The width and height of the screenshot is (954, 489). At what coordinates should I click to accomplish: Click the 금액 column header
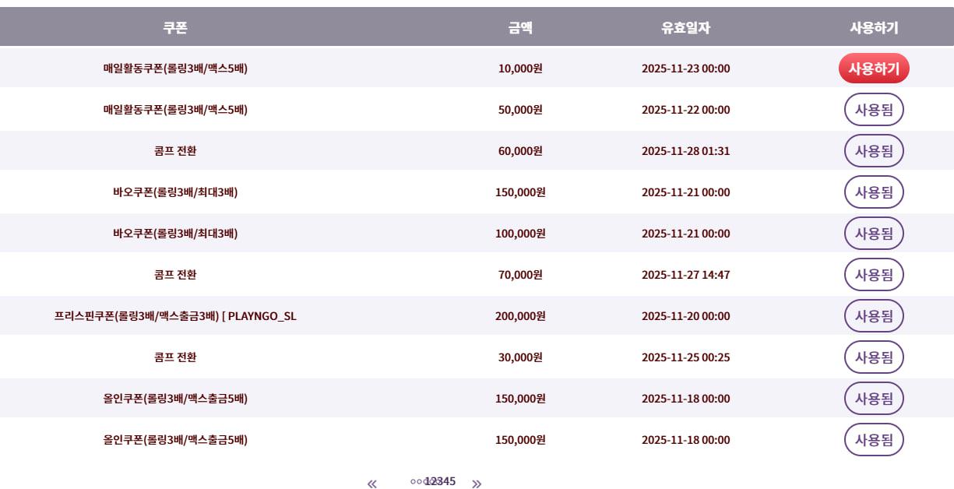520,28
